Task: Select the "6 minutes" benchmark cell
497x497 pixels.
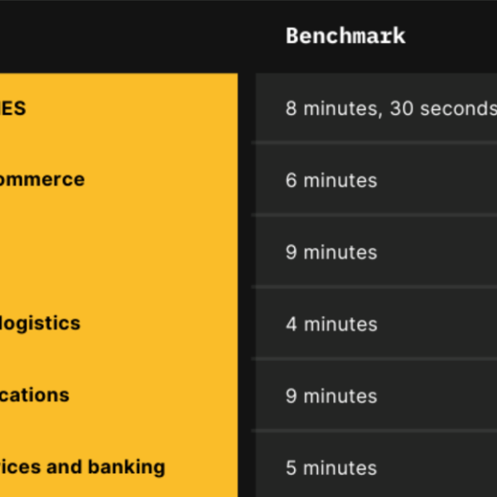Action: tap(376, 180)
